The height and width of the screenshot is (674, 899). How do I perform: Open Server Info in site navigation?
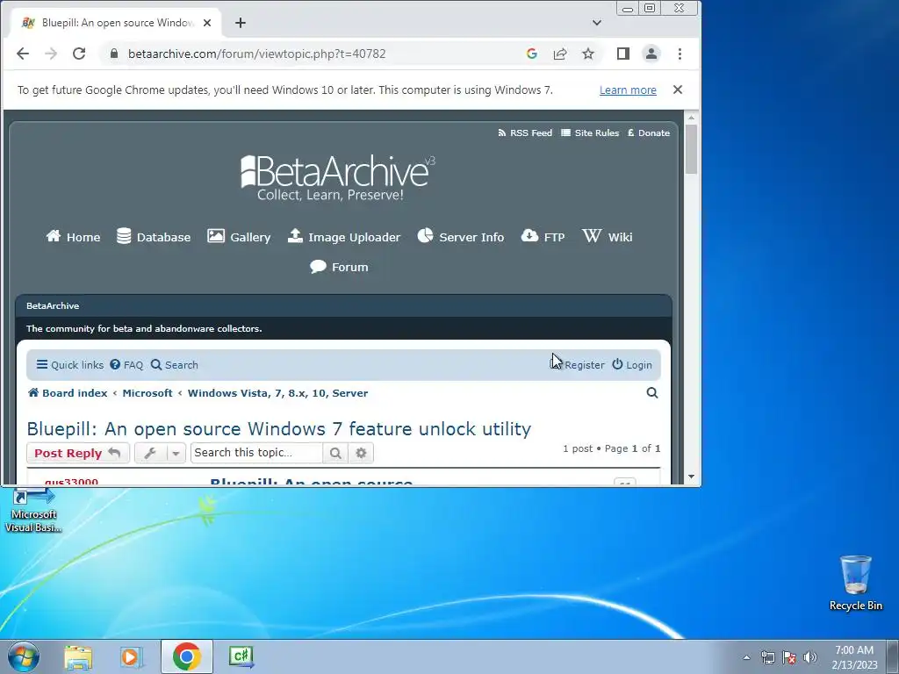pyautogui.click(x=460, y=237)
